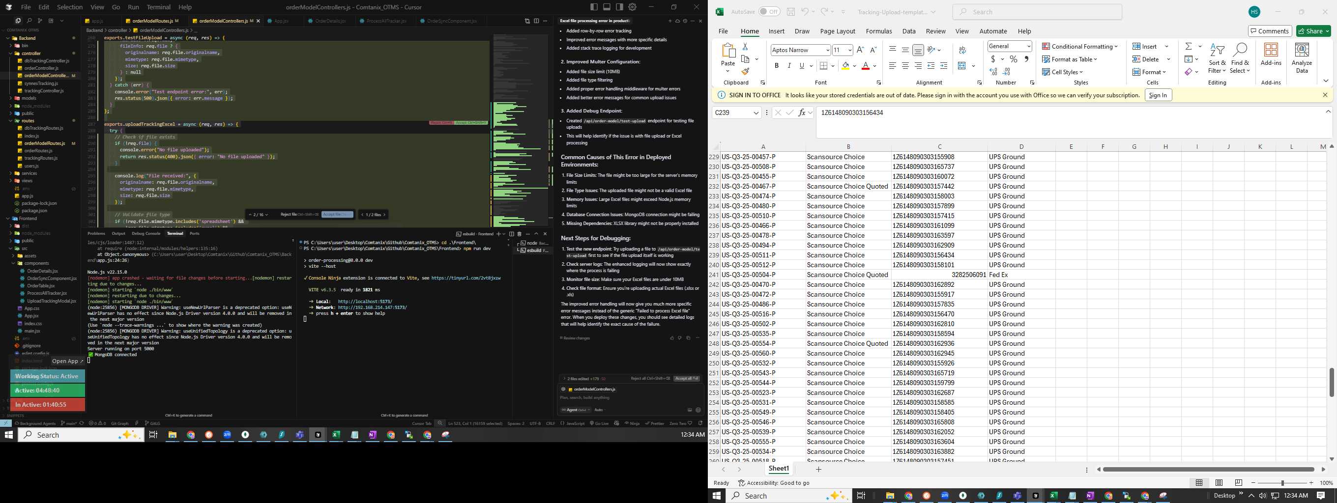This screenshot has width=1337, height=503.
Task: Click Accept all in Cursor chat panel
Action: click(x=687, y=379)
